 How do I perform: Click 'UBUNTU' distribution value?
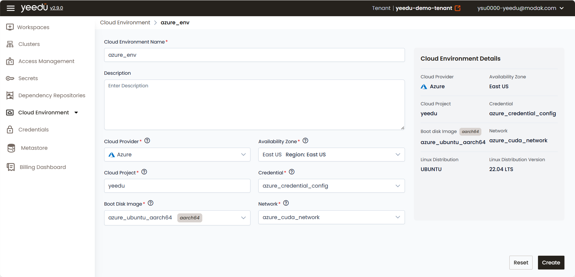pyautogui.click(x=431, y=169)
